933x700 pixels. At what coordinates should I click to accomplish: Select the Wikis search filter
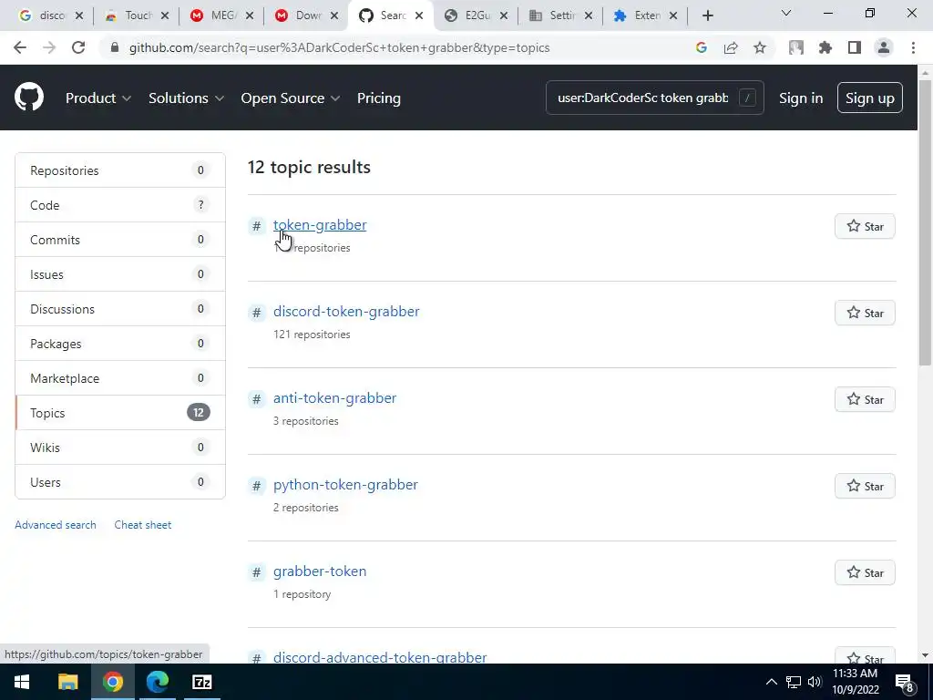tap(120, 447)
